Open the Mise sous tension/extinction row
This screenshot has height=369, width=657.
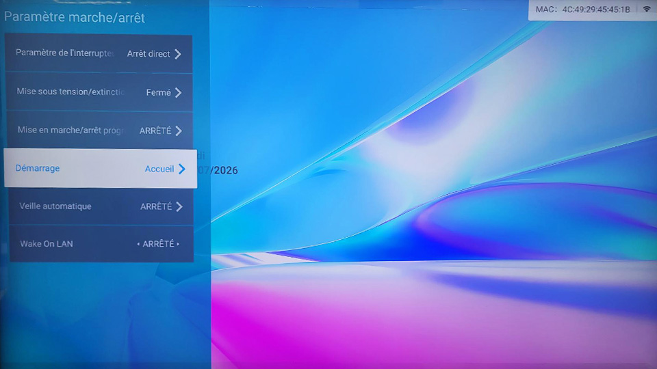(99, 92)
